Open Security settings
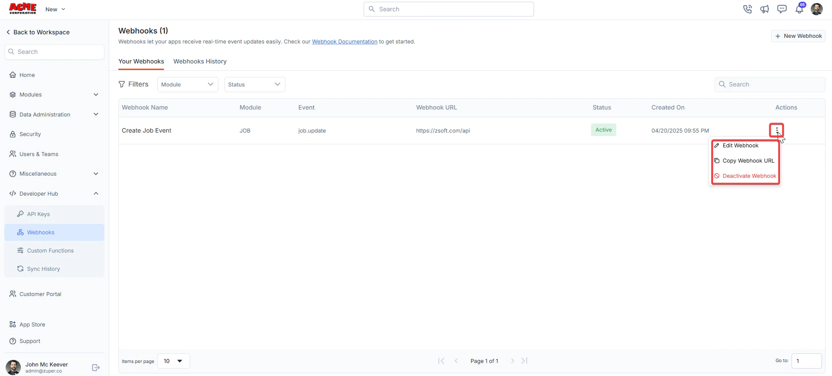This screenshot has width=832, height=376. coord(30,134)
